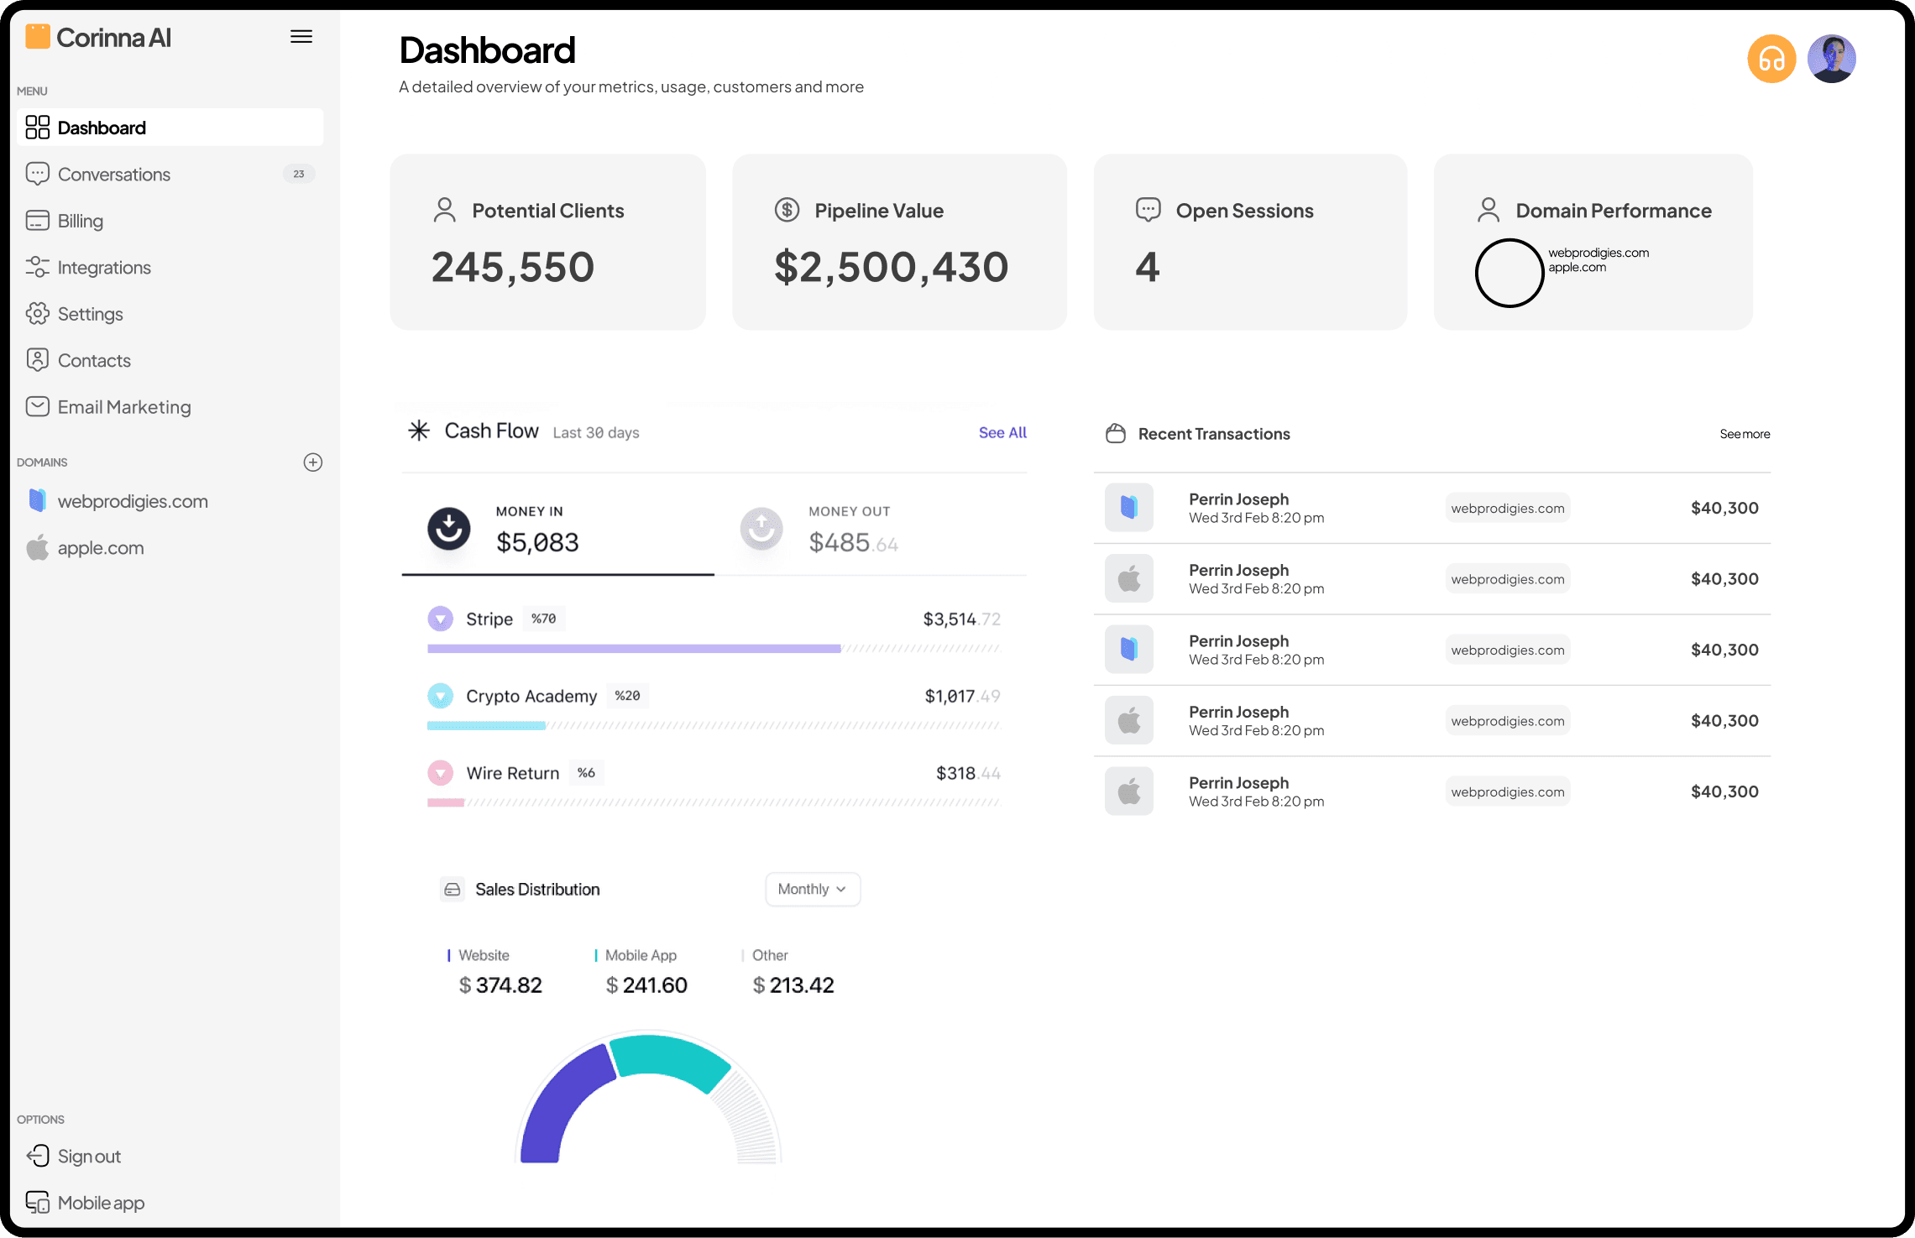Image resolution: width=1915 pixels, height=1238 pixels.
Task: Select Monthly dropdown for Sales Distribution
Action: point(813,889)
